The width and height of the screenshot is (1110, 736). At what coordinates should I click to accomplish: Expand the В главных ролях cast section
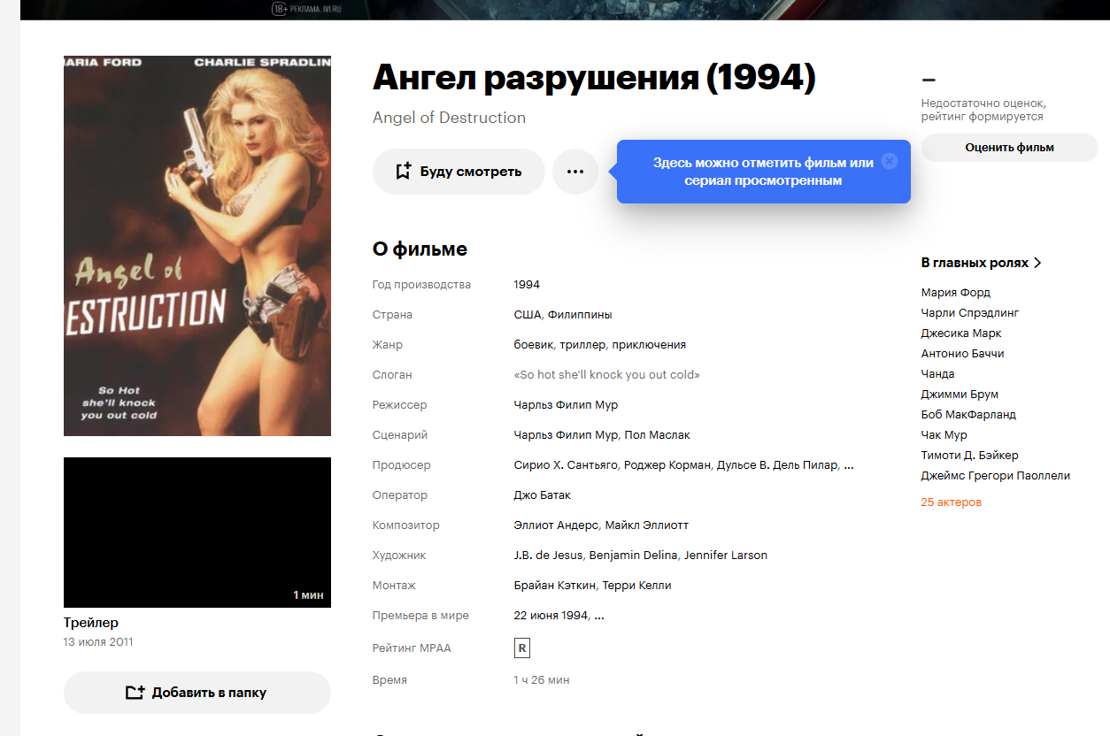982,263
